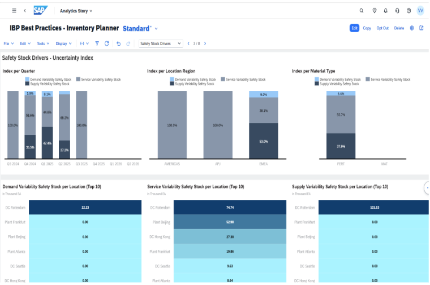Click the 27.38 DC Hong Kong service bar

230,236
